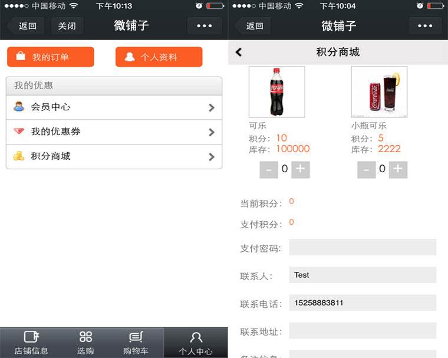Open the 购物车 shopping cart tab
Image resolution: width=448 pixels, height=358 pixels.
[136, 343]
